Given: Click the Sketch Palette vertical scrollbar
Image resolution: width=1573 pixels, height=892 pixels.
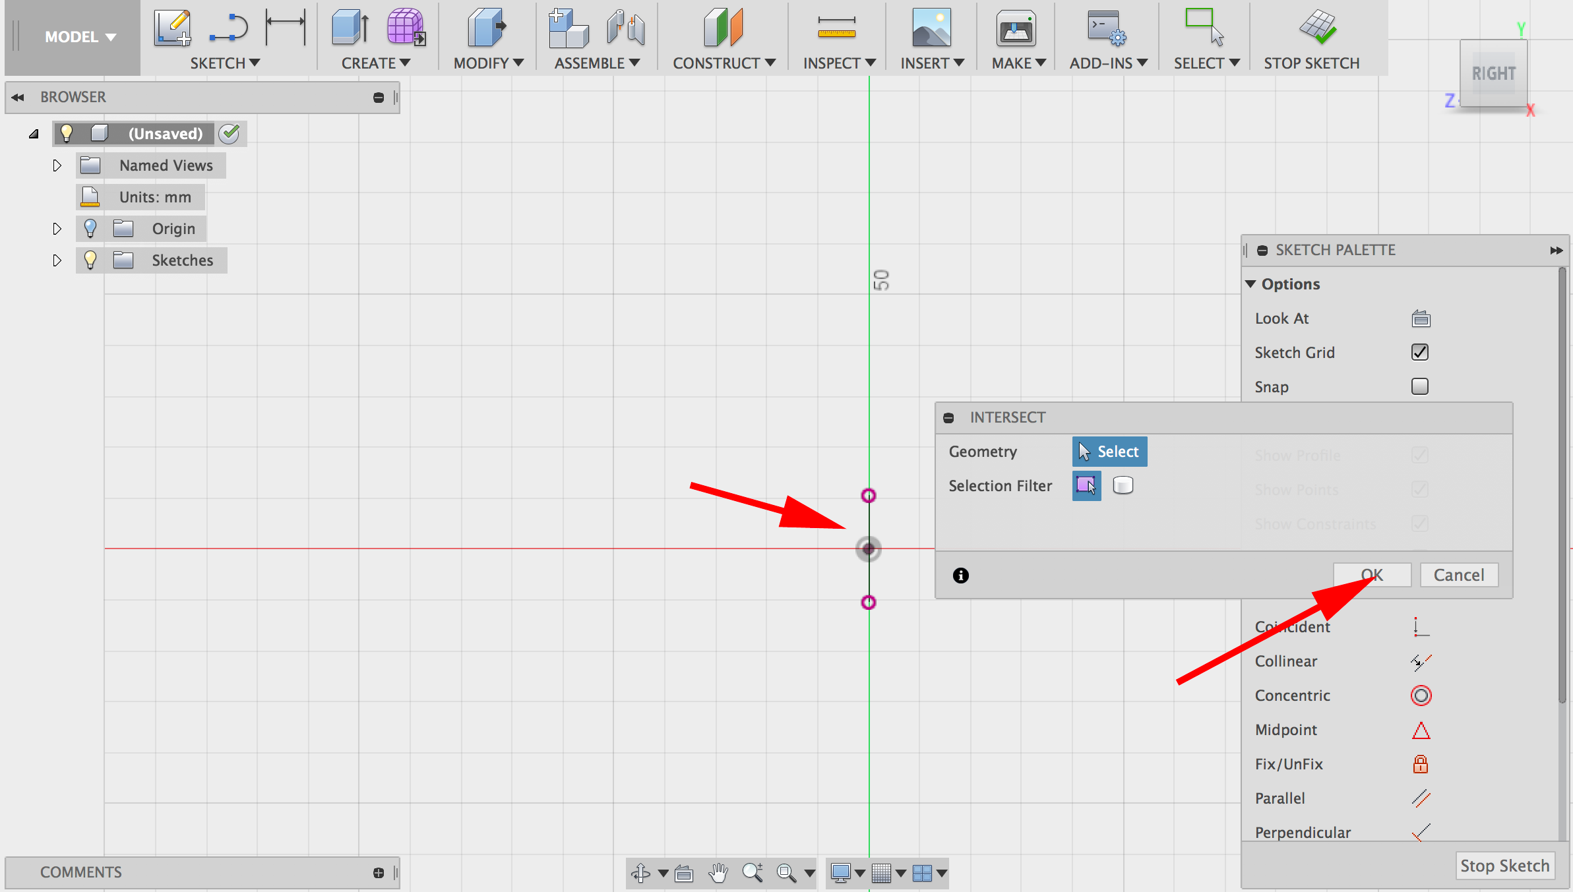Looking at the screenshot, I should click(x=1562, y=485).
